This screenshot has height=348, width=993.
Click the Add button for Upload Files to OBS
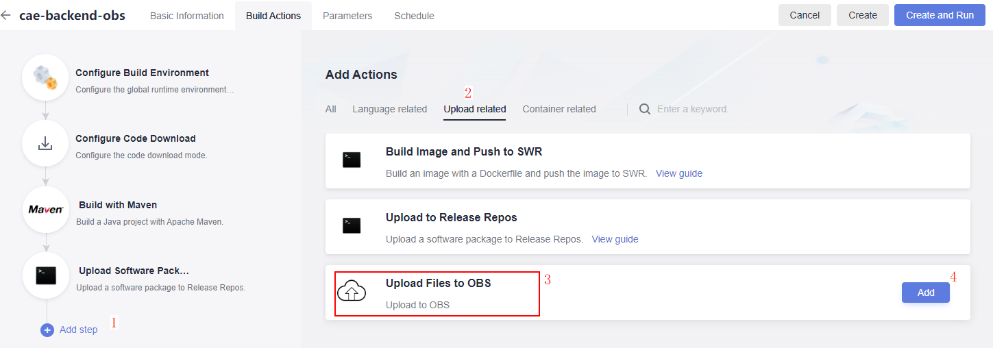[x=926, y=293]
